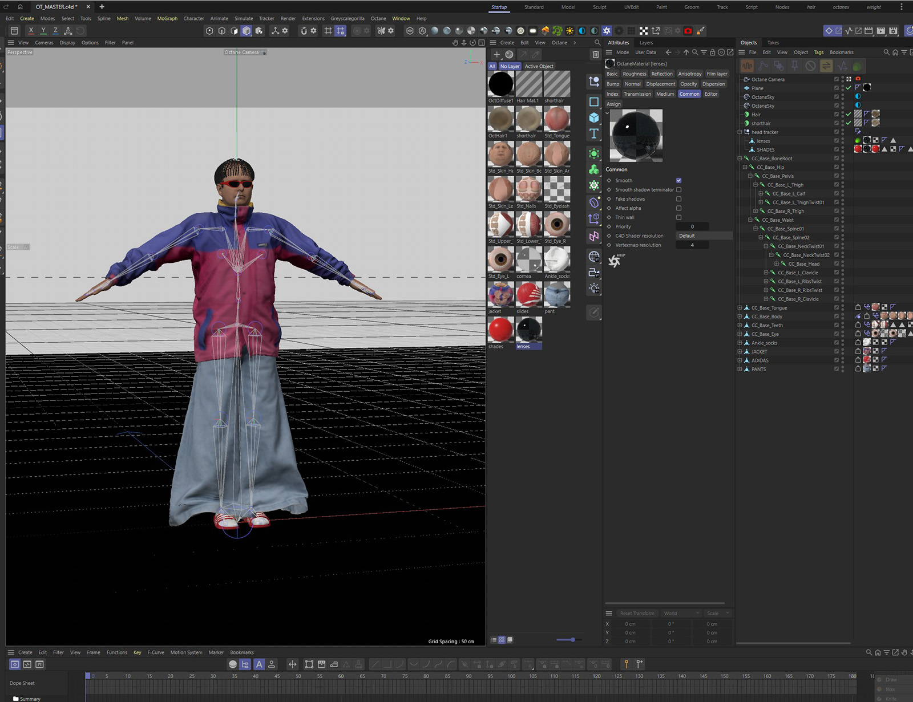Expand the CC_Base_Tongue object
Viewport: 913px width, 702px height.
pyautogui.click(x=740, y=308)
